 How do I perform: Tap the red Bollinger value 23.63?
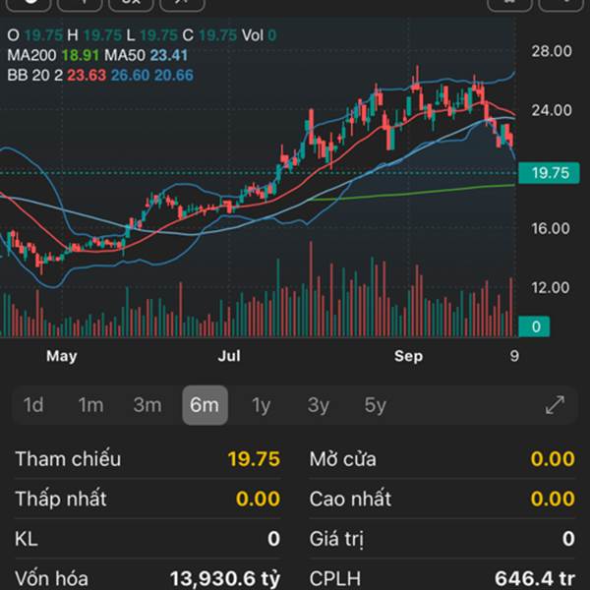coord(87,76)
